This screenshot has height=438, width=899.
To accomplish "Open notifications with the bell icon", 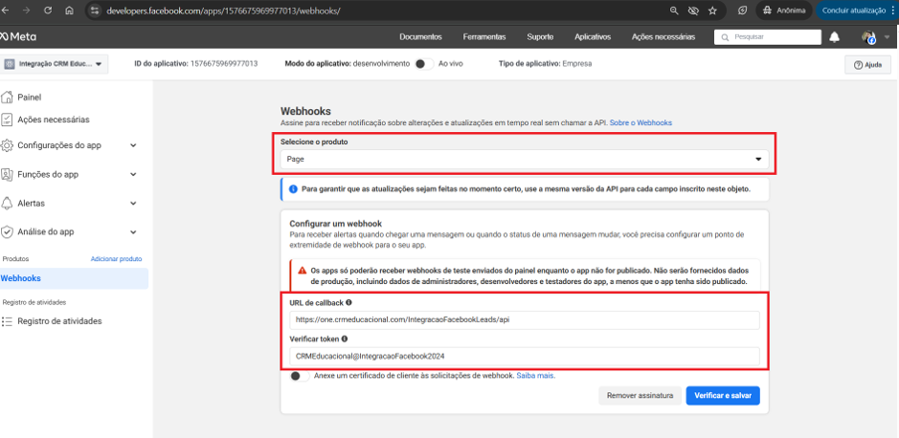I will 835,37.
